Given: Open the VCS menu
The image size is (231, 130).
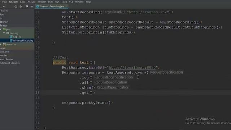Looking at the screenshot, I should pyautogui.click(x=71, y=2).
